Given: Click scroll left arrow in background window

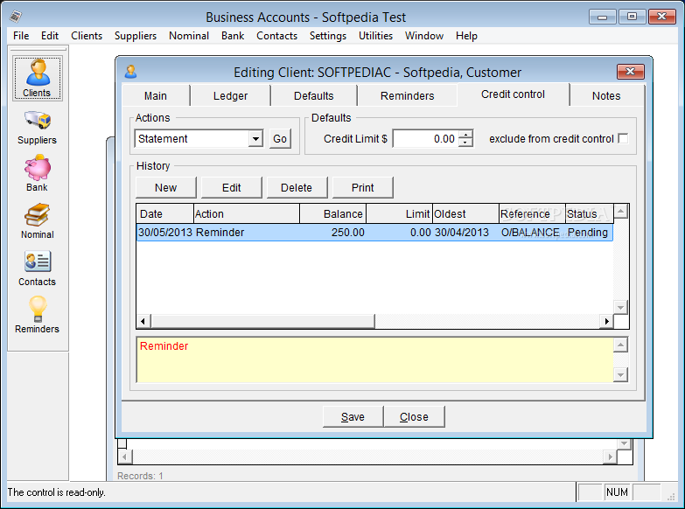Looking at the screenshot, I should point(125,457).
